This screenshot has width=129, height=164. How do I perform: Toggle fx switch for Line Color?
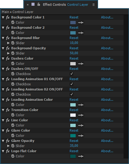point(8,120)
